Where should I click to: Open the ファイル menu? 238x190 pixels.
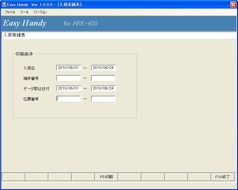click(10, 12)
